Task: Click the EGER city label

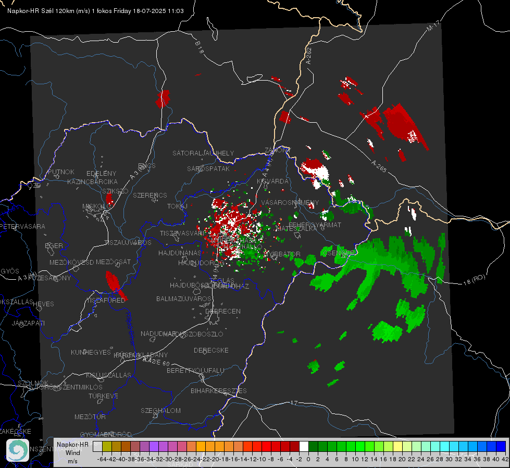Action: click(54, 245)
